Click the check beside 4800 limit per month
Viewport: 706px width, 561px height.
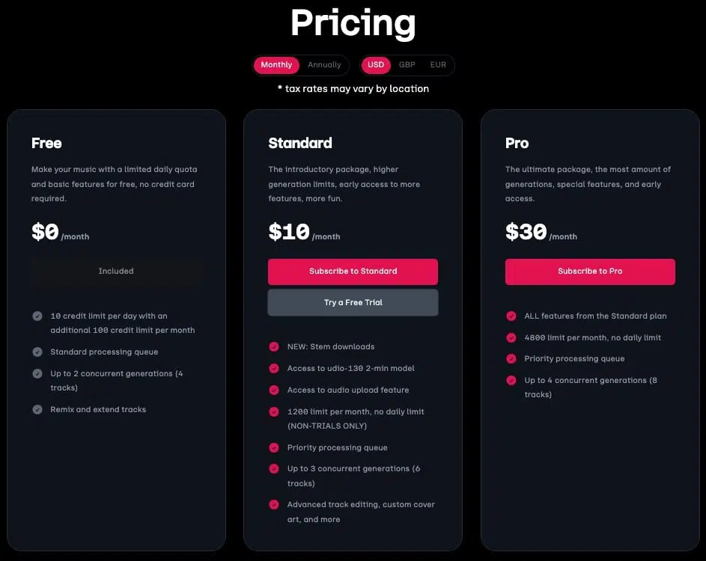[x=511, y=337]
